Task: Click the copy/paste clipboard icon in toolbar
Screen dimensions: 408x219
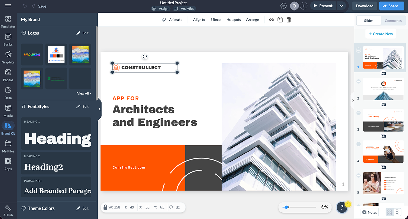Action: pyautogui.click(x=280, y=20)
